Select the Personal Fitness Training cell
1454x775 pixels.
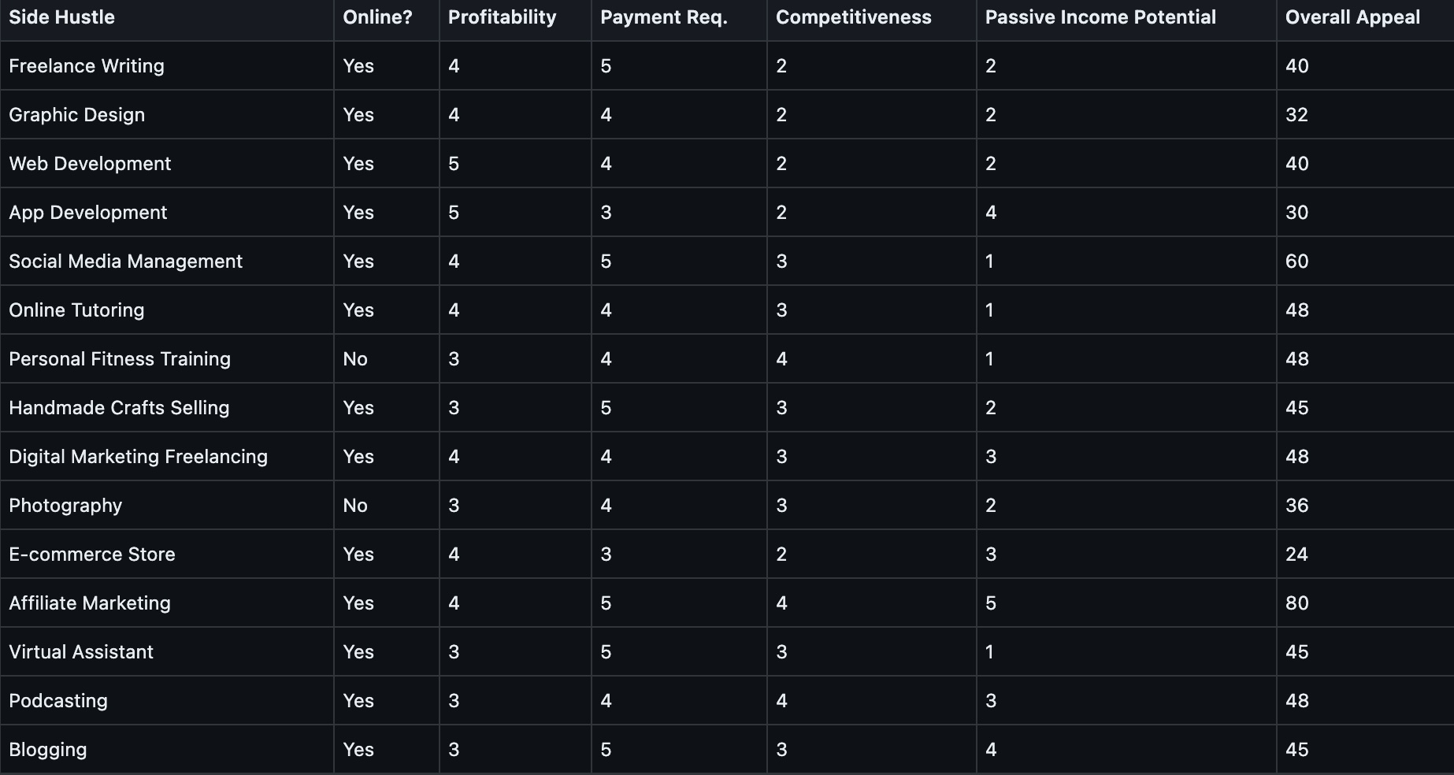point(120,359)
